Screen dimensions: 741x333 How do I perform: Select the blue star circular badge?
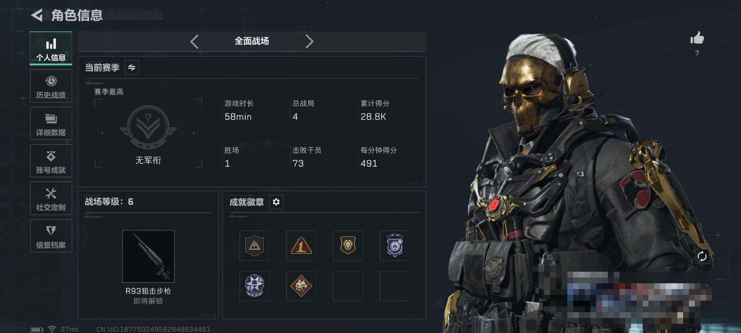click(x=254, y=286)
